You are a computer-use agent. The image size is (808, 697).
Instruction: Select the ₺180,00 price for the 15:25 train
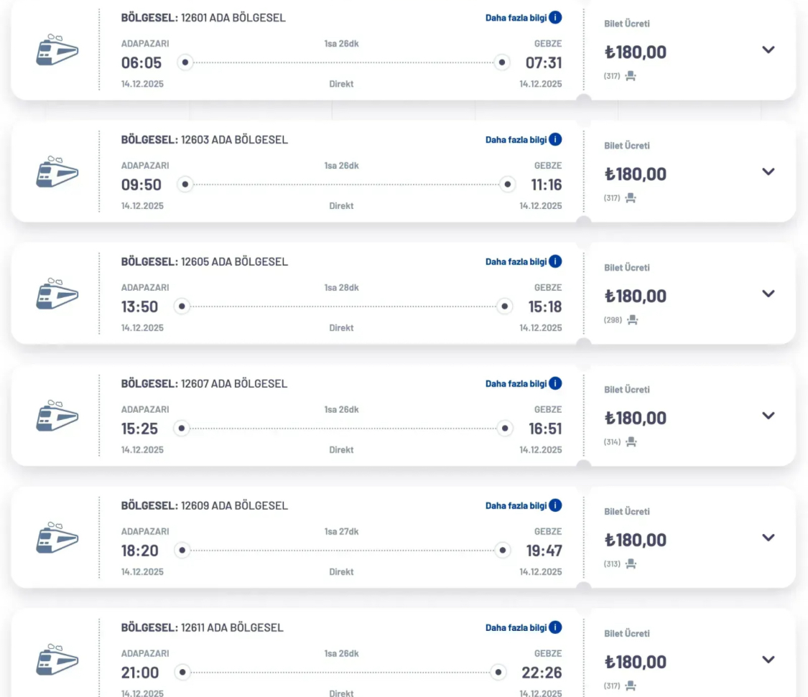(636, 418)
